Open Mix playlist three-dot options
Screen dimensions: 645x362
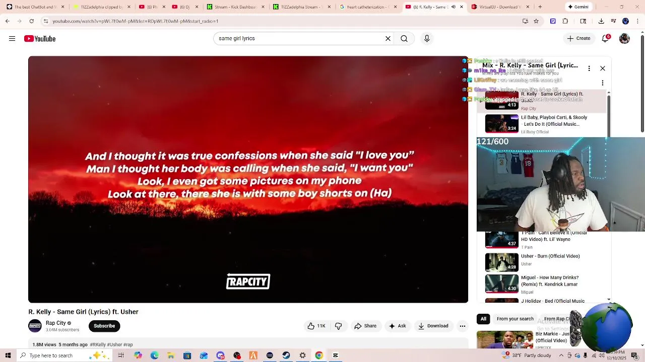point(589,68)
